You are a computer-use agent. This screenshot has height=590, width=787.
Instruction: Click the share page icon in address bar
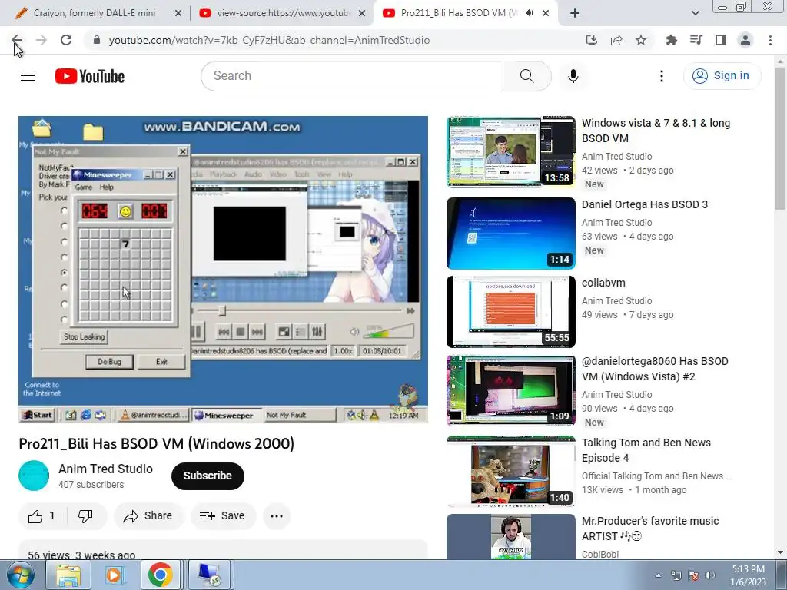click(616, 40)
